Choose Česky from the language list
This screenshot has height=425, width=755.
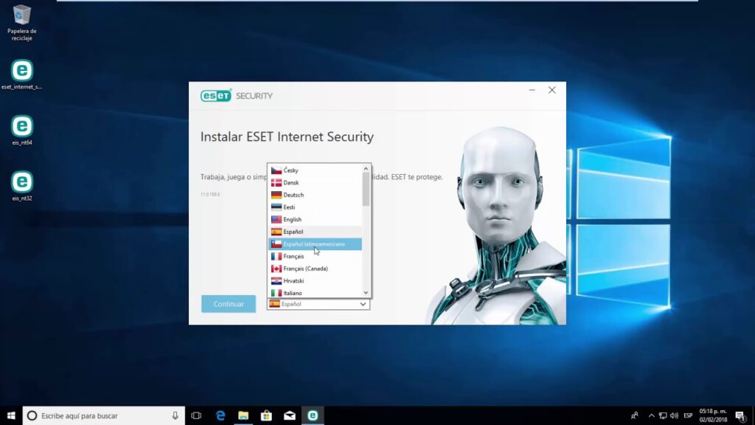click(315, 170)
